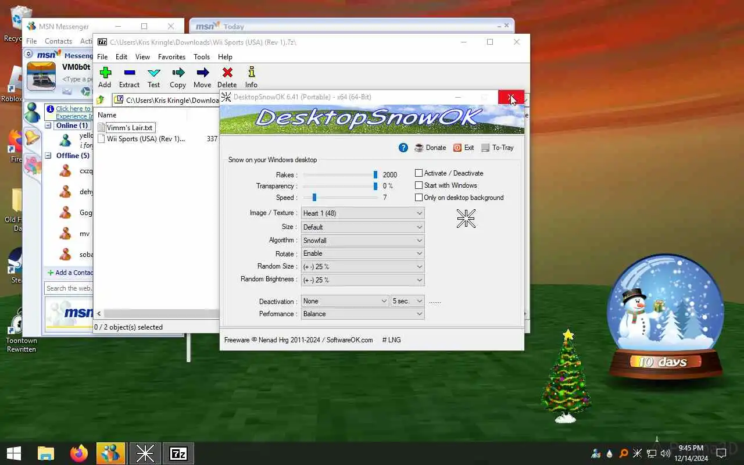Click the left arrow on 7-Zip horizontal scrollbar
744x465 pixels.
coord(99,314)
